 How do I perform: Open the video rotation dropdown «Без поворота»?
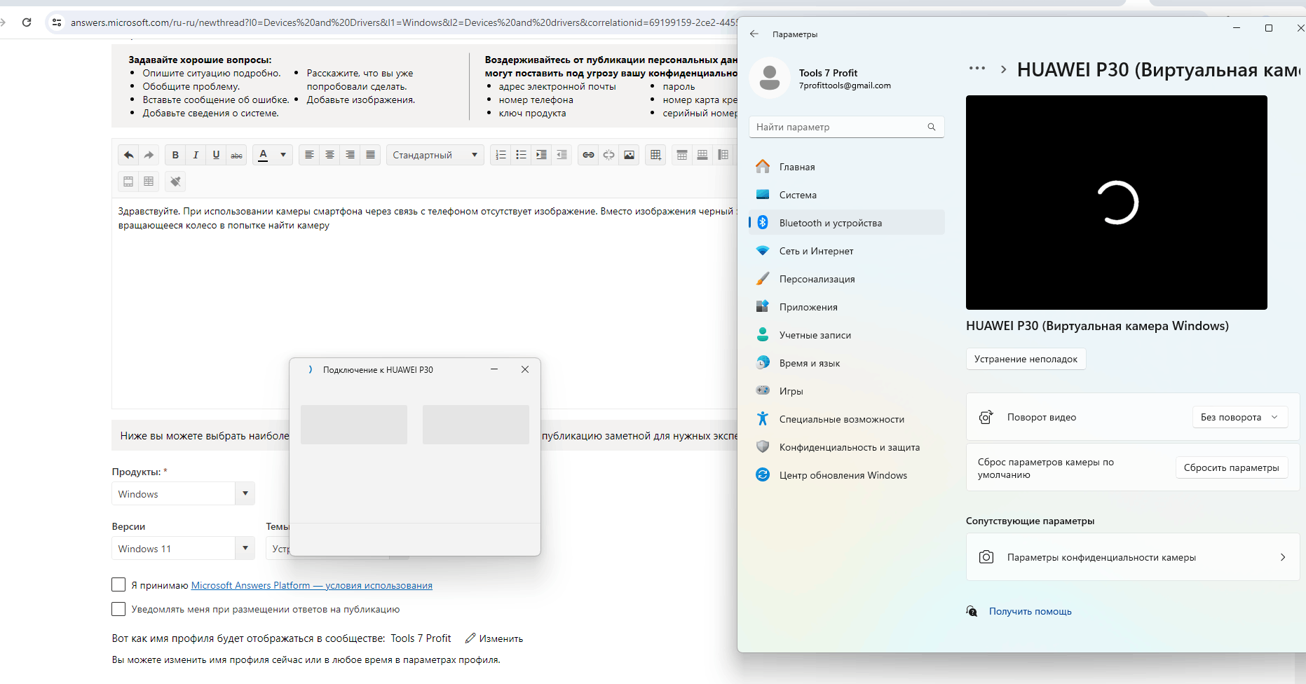tap(1240, 417)
